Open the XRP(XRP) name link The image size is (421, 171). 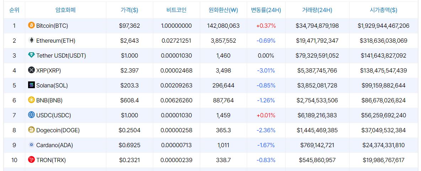click(x=49, y=71)
